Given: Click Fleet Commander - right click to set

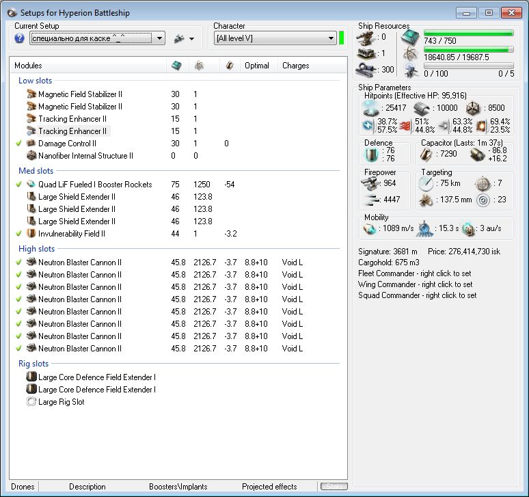Looking at the screenshot, I should 415,273.
